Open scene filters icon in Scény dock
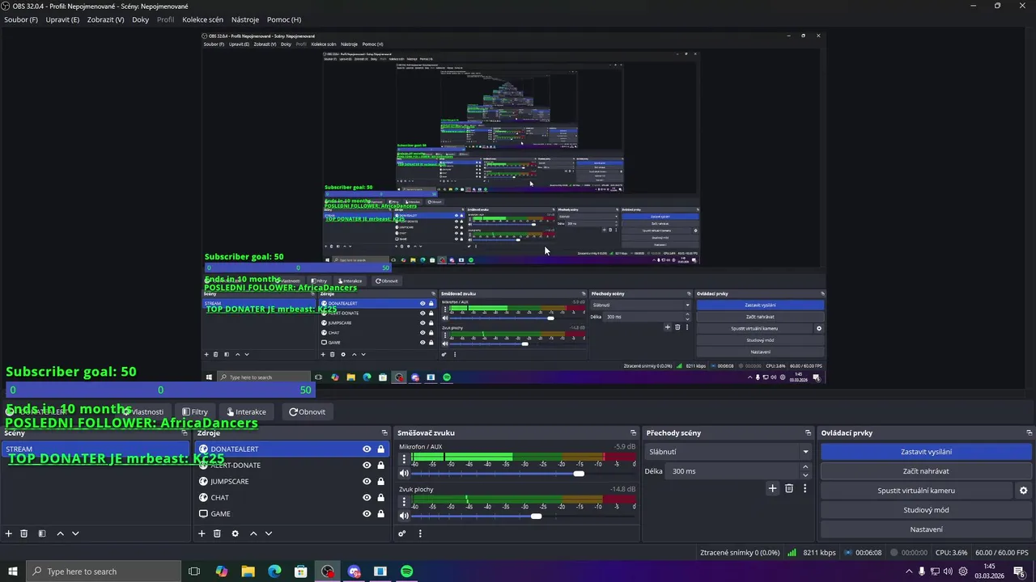This screenshot has height=582, width=1036. pyautogui.click(x=42, y=533)
